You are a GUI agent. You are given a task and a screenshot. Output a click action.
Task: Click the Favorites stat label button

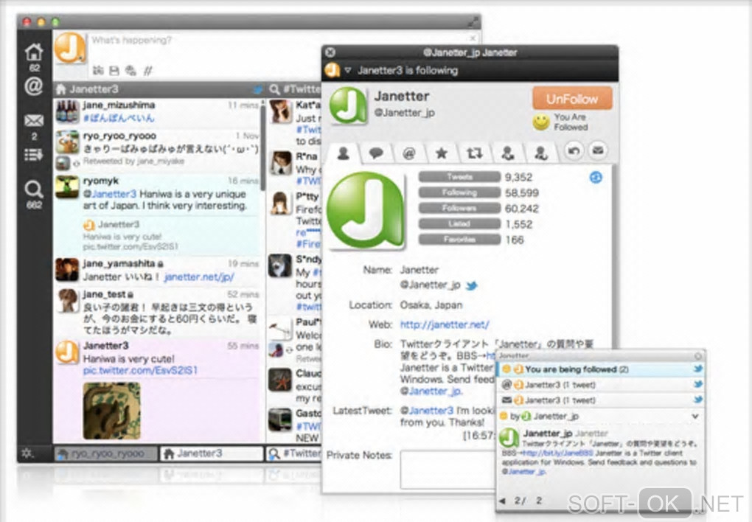click(x=459, y=240)
